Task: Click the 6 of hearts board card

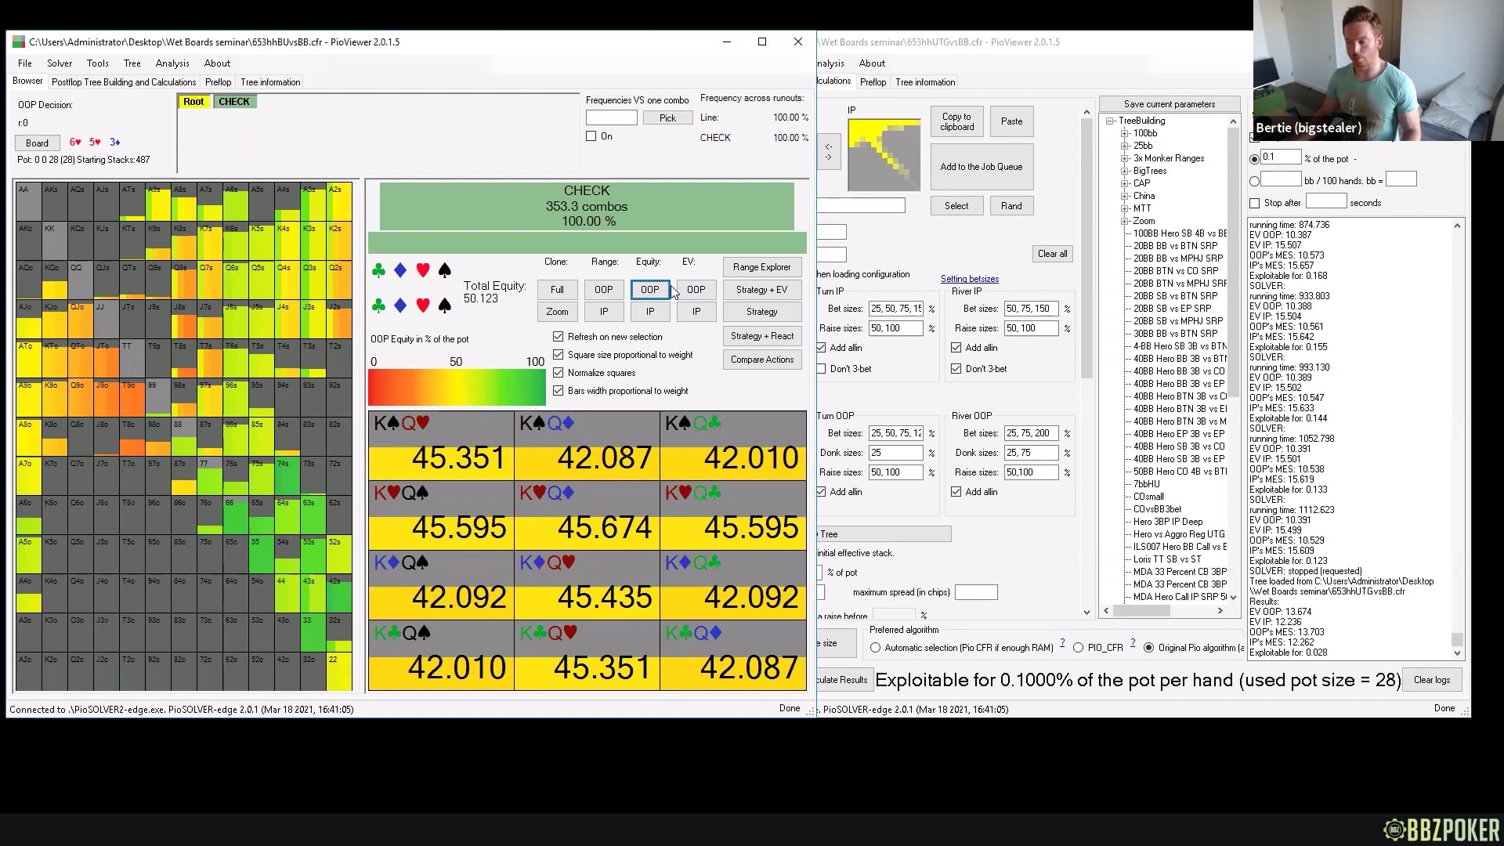Action: pos(75,143)
